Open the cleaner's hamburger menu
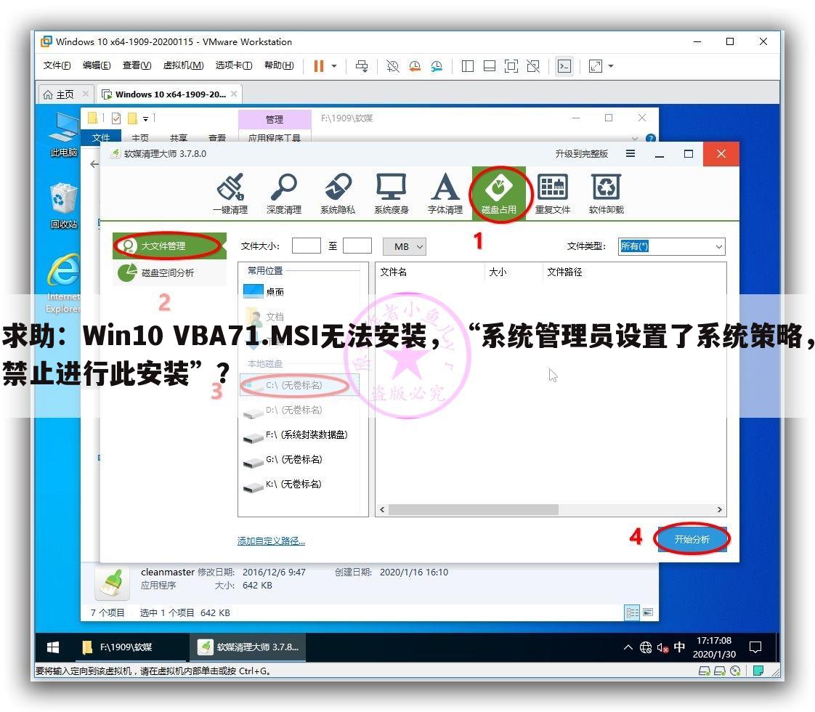Image resolution: width=815 pixels, height=712 pixels. pyautogui.click(x=630, y=154)
